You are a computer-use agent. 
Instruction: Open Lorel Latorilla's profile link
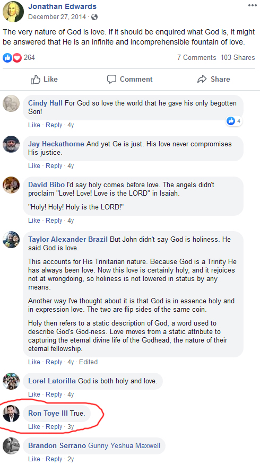click(x=52, y=381)
